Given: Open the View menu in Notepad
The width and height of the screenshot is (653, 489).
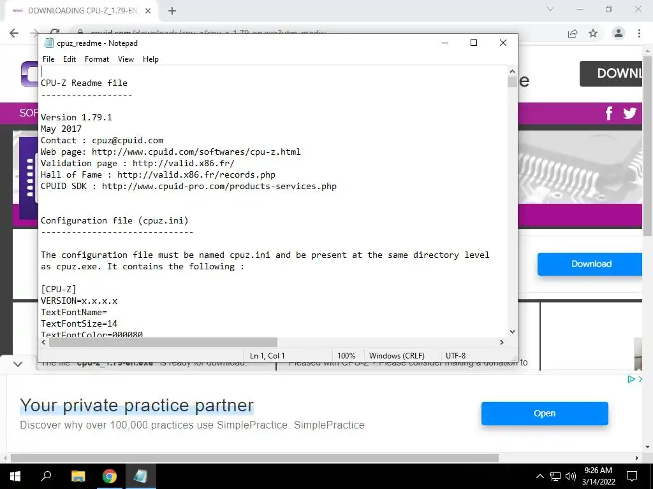Looking at the screenshot, I should point(126,59).
